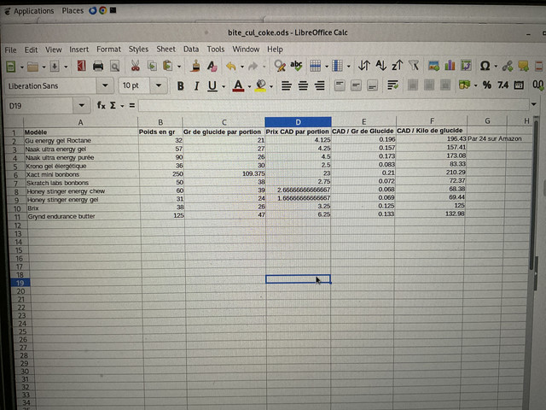Click the Insert Rows icon
The height and width of the screenshot is (410, 546).
[x=315, y=65]
